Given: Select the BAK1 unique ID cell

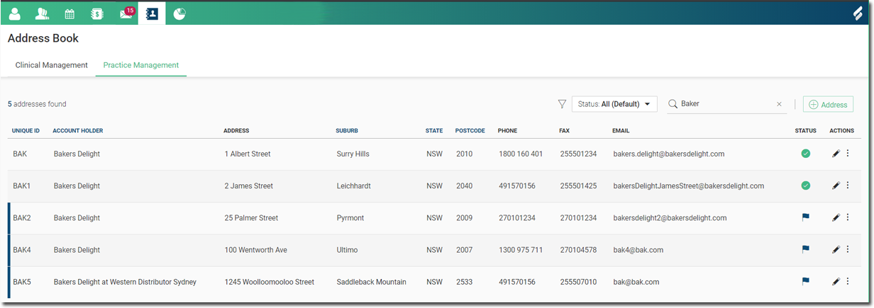Looking at the screenshot, I should [22, 186].
